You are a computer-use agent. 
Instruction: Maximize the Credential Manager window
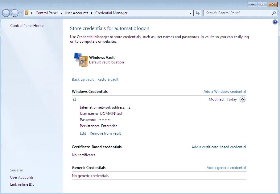[262, 5]
